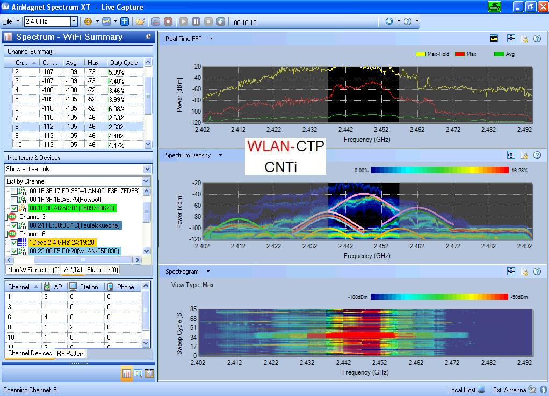Sort devices table by Station column

point(85,287)
